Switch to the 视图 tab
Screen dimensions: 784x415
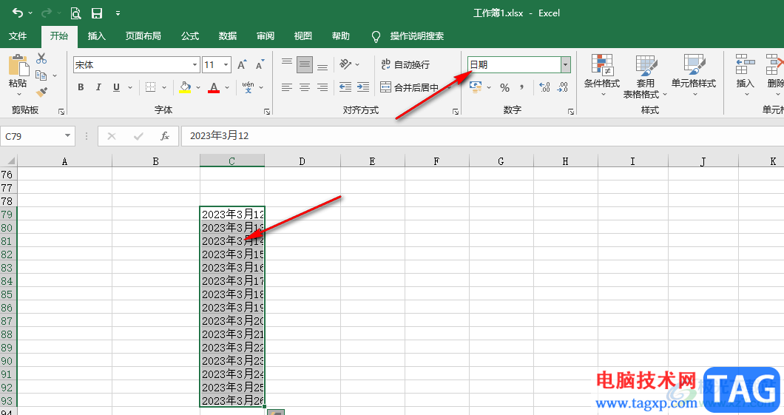(303, 36)
